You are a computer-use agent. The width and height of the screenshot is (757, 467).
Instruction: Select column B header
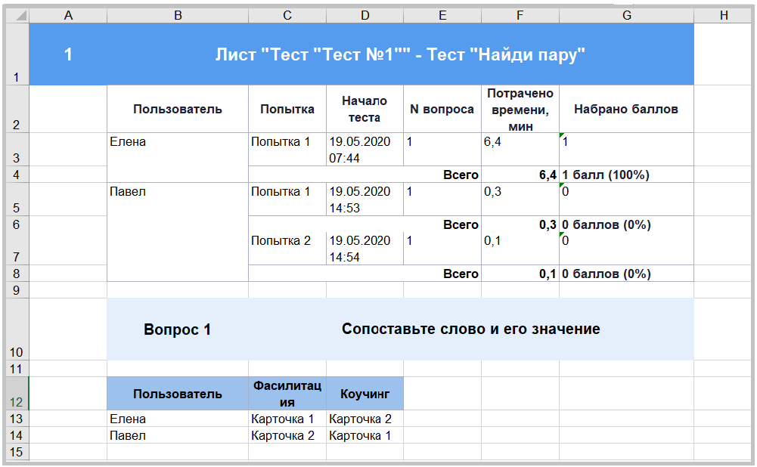(x=178, y=15)
